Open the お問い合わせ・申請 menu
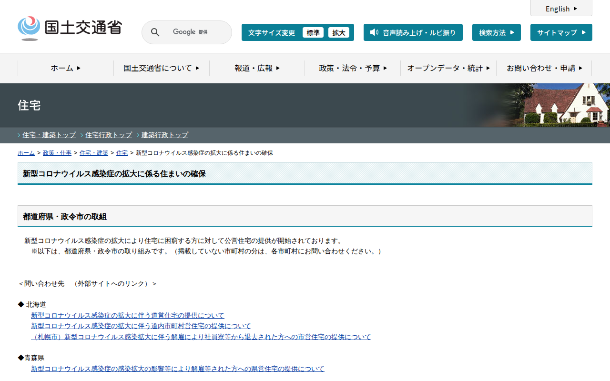This screenshot has height=381, width=610. [x=544, y=68]
